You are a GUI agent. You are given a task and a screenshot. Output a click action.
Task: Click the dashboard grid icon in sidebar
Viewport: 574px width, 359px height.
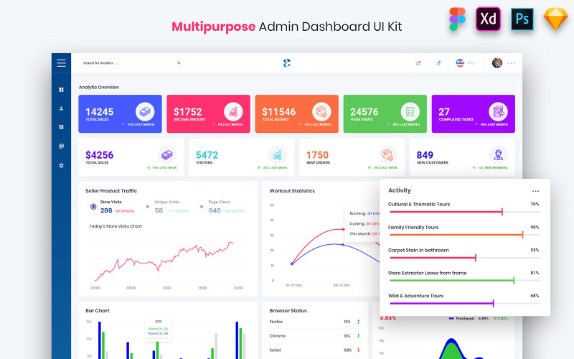(61, 90)
